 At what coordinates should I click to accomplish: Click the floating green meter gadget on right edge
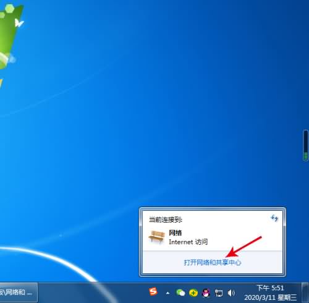point(305,145)
